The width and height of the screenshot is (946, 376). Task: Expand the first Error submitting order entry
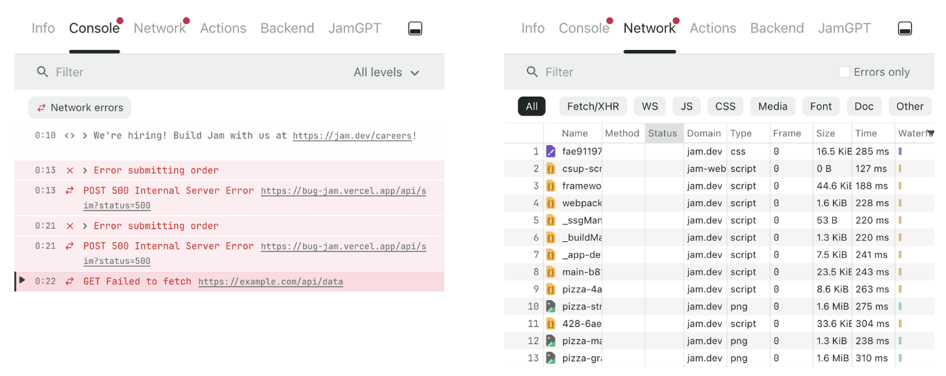coord(85,170)
